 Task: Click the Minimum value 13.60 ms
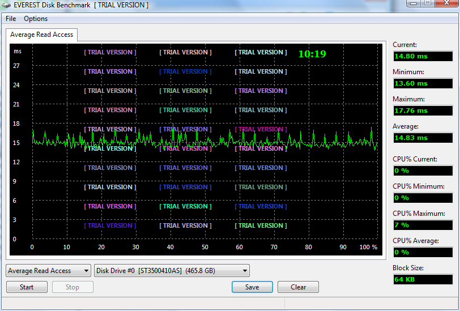tap(423, 83)
